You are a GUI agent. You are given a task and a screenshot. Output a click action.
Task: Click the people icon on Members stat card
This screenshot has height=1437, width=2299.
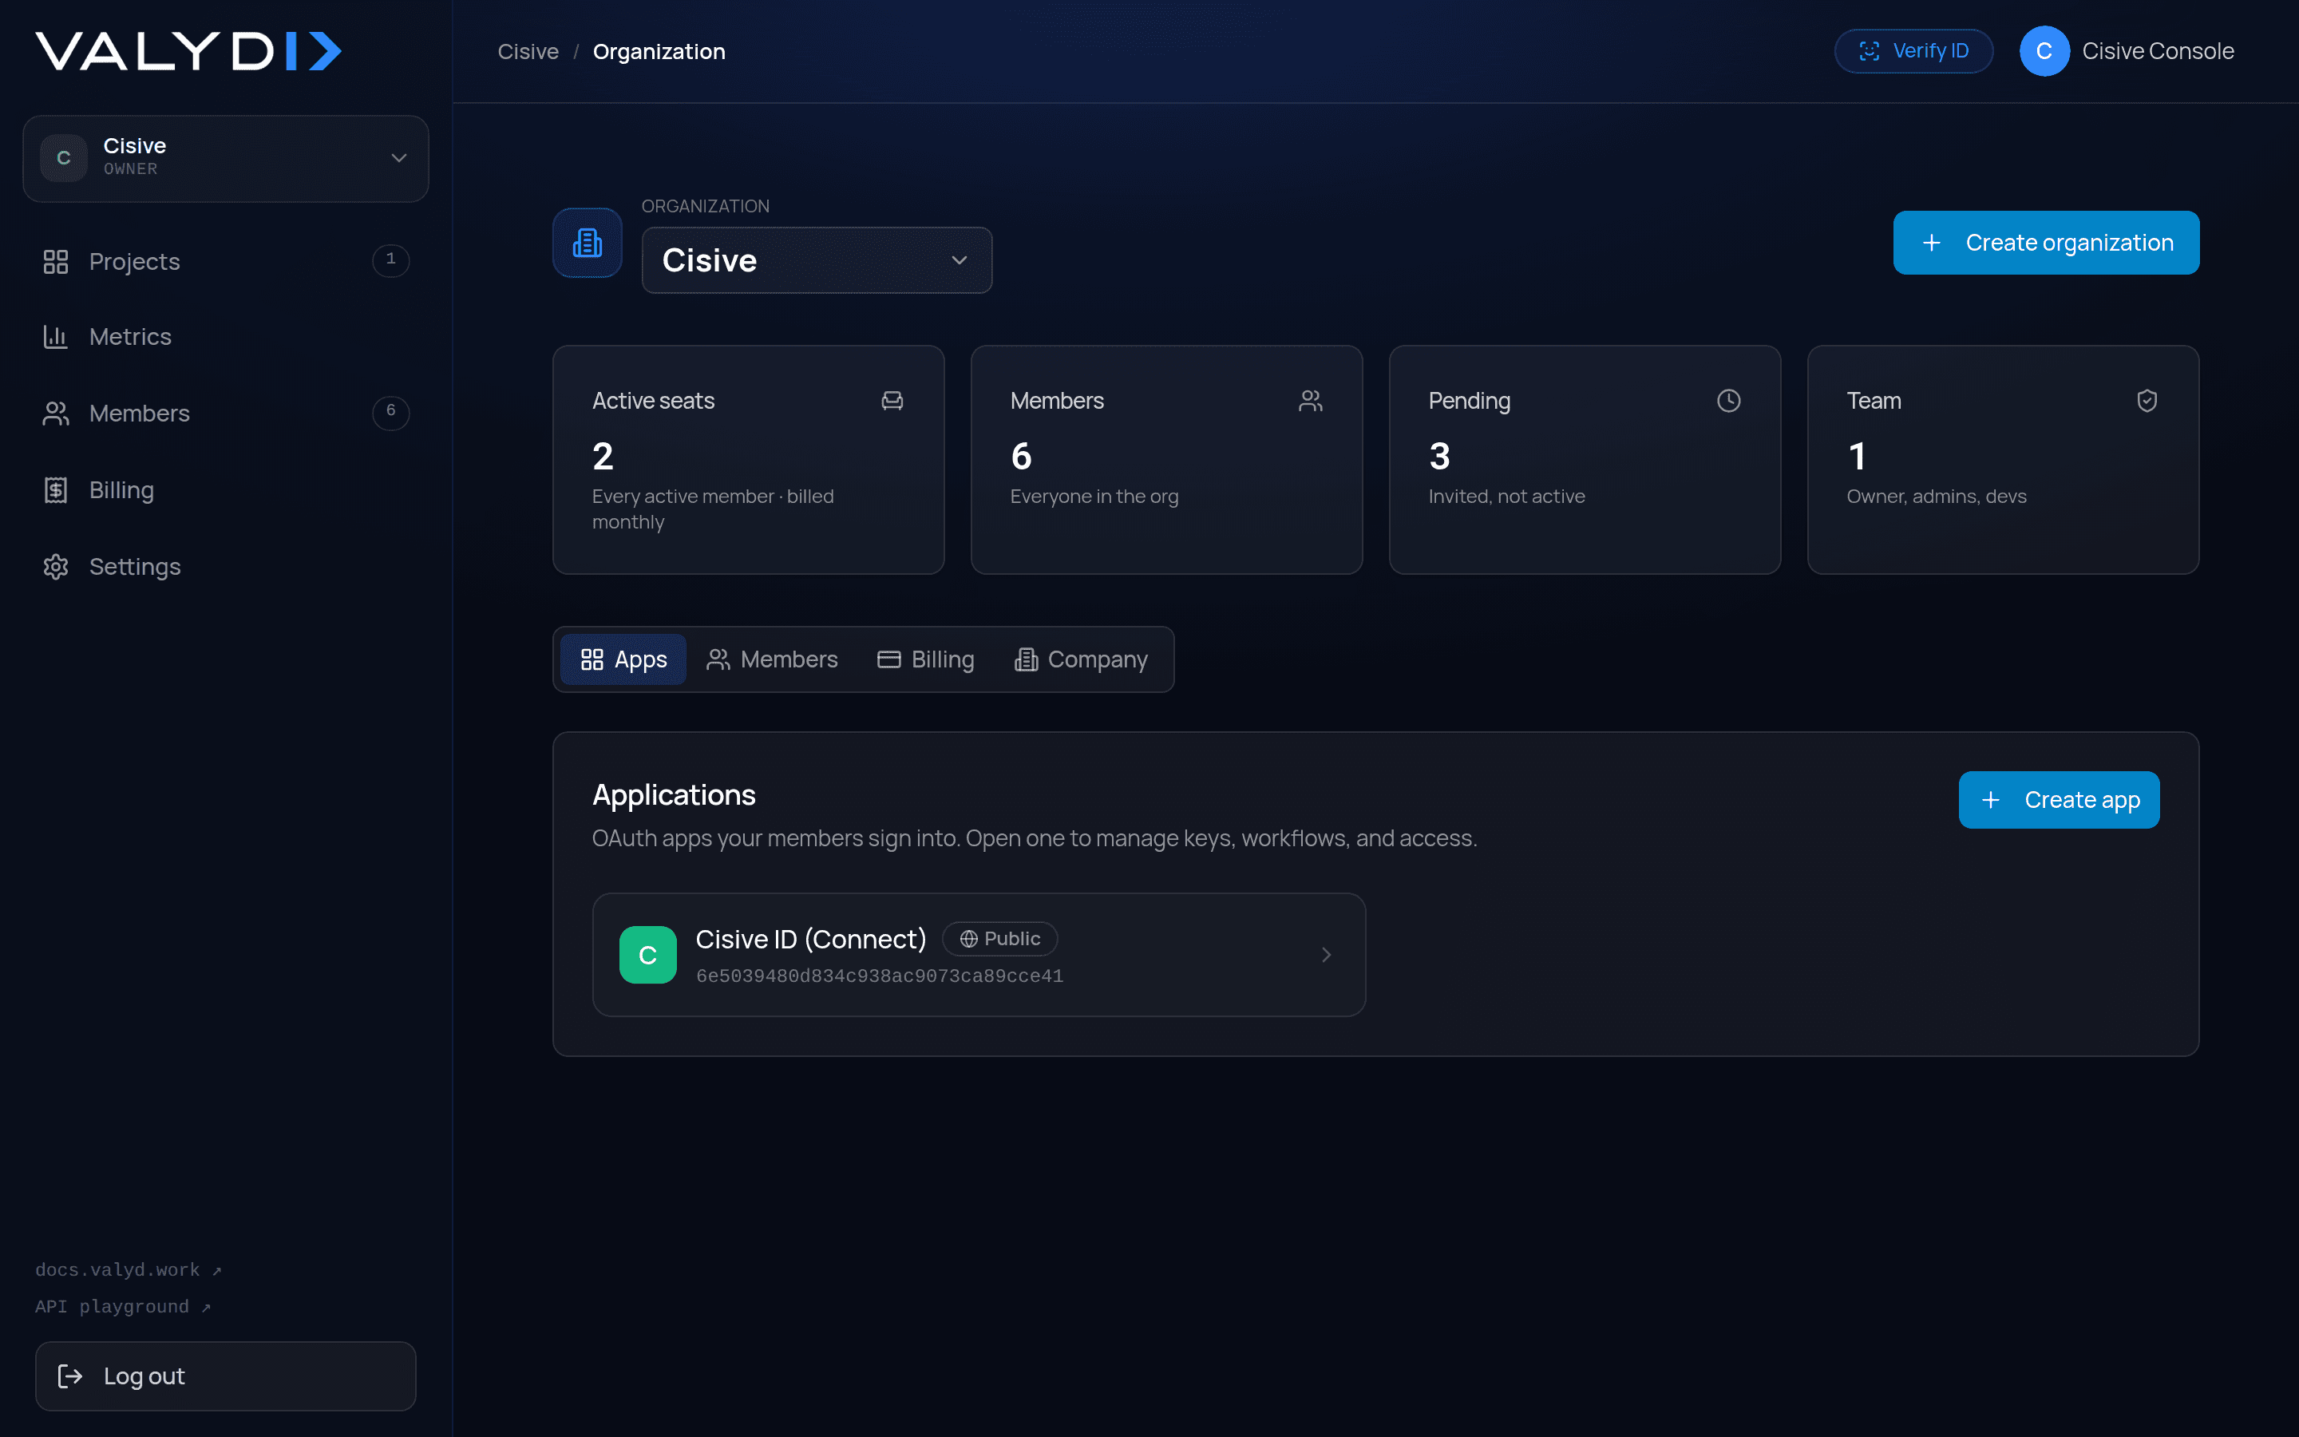(x=1311, y=401)
